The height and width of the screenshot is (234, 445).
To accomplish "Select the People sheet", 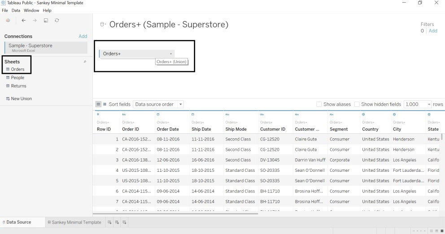I will [17, 77].
